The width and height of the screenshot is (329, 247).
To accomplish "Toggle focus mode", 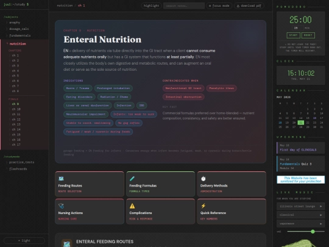I will tap(219, 5).
